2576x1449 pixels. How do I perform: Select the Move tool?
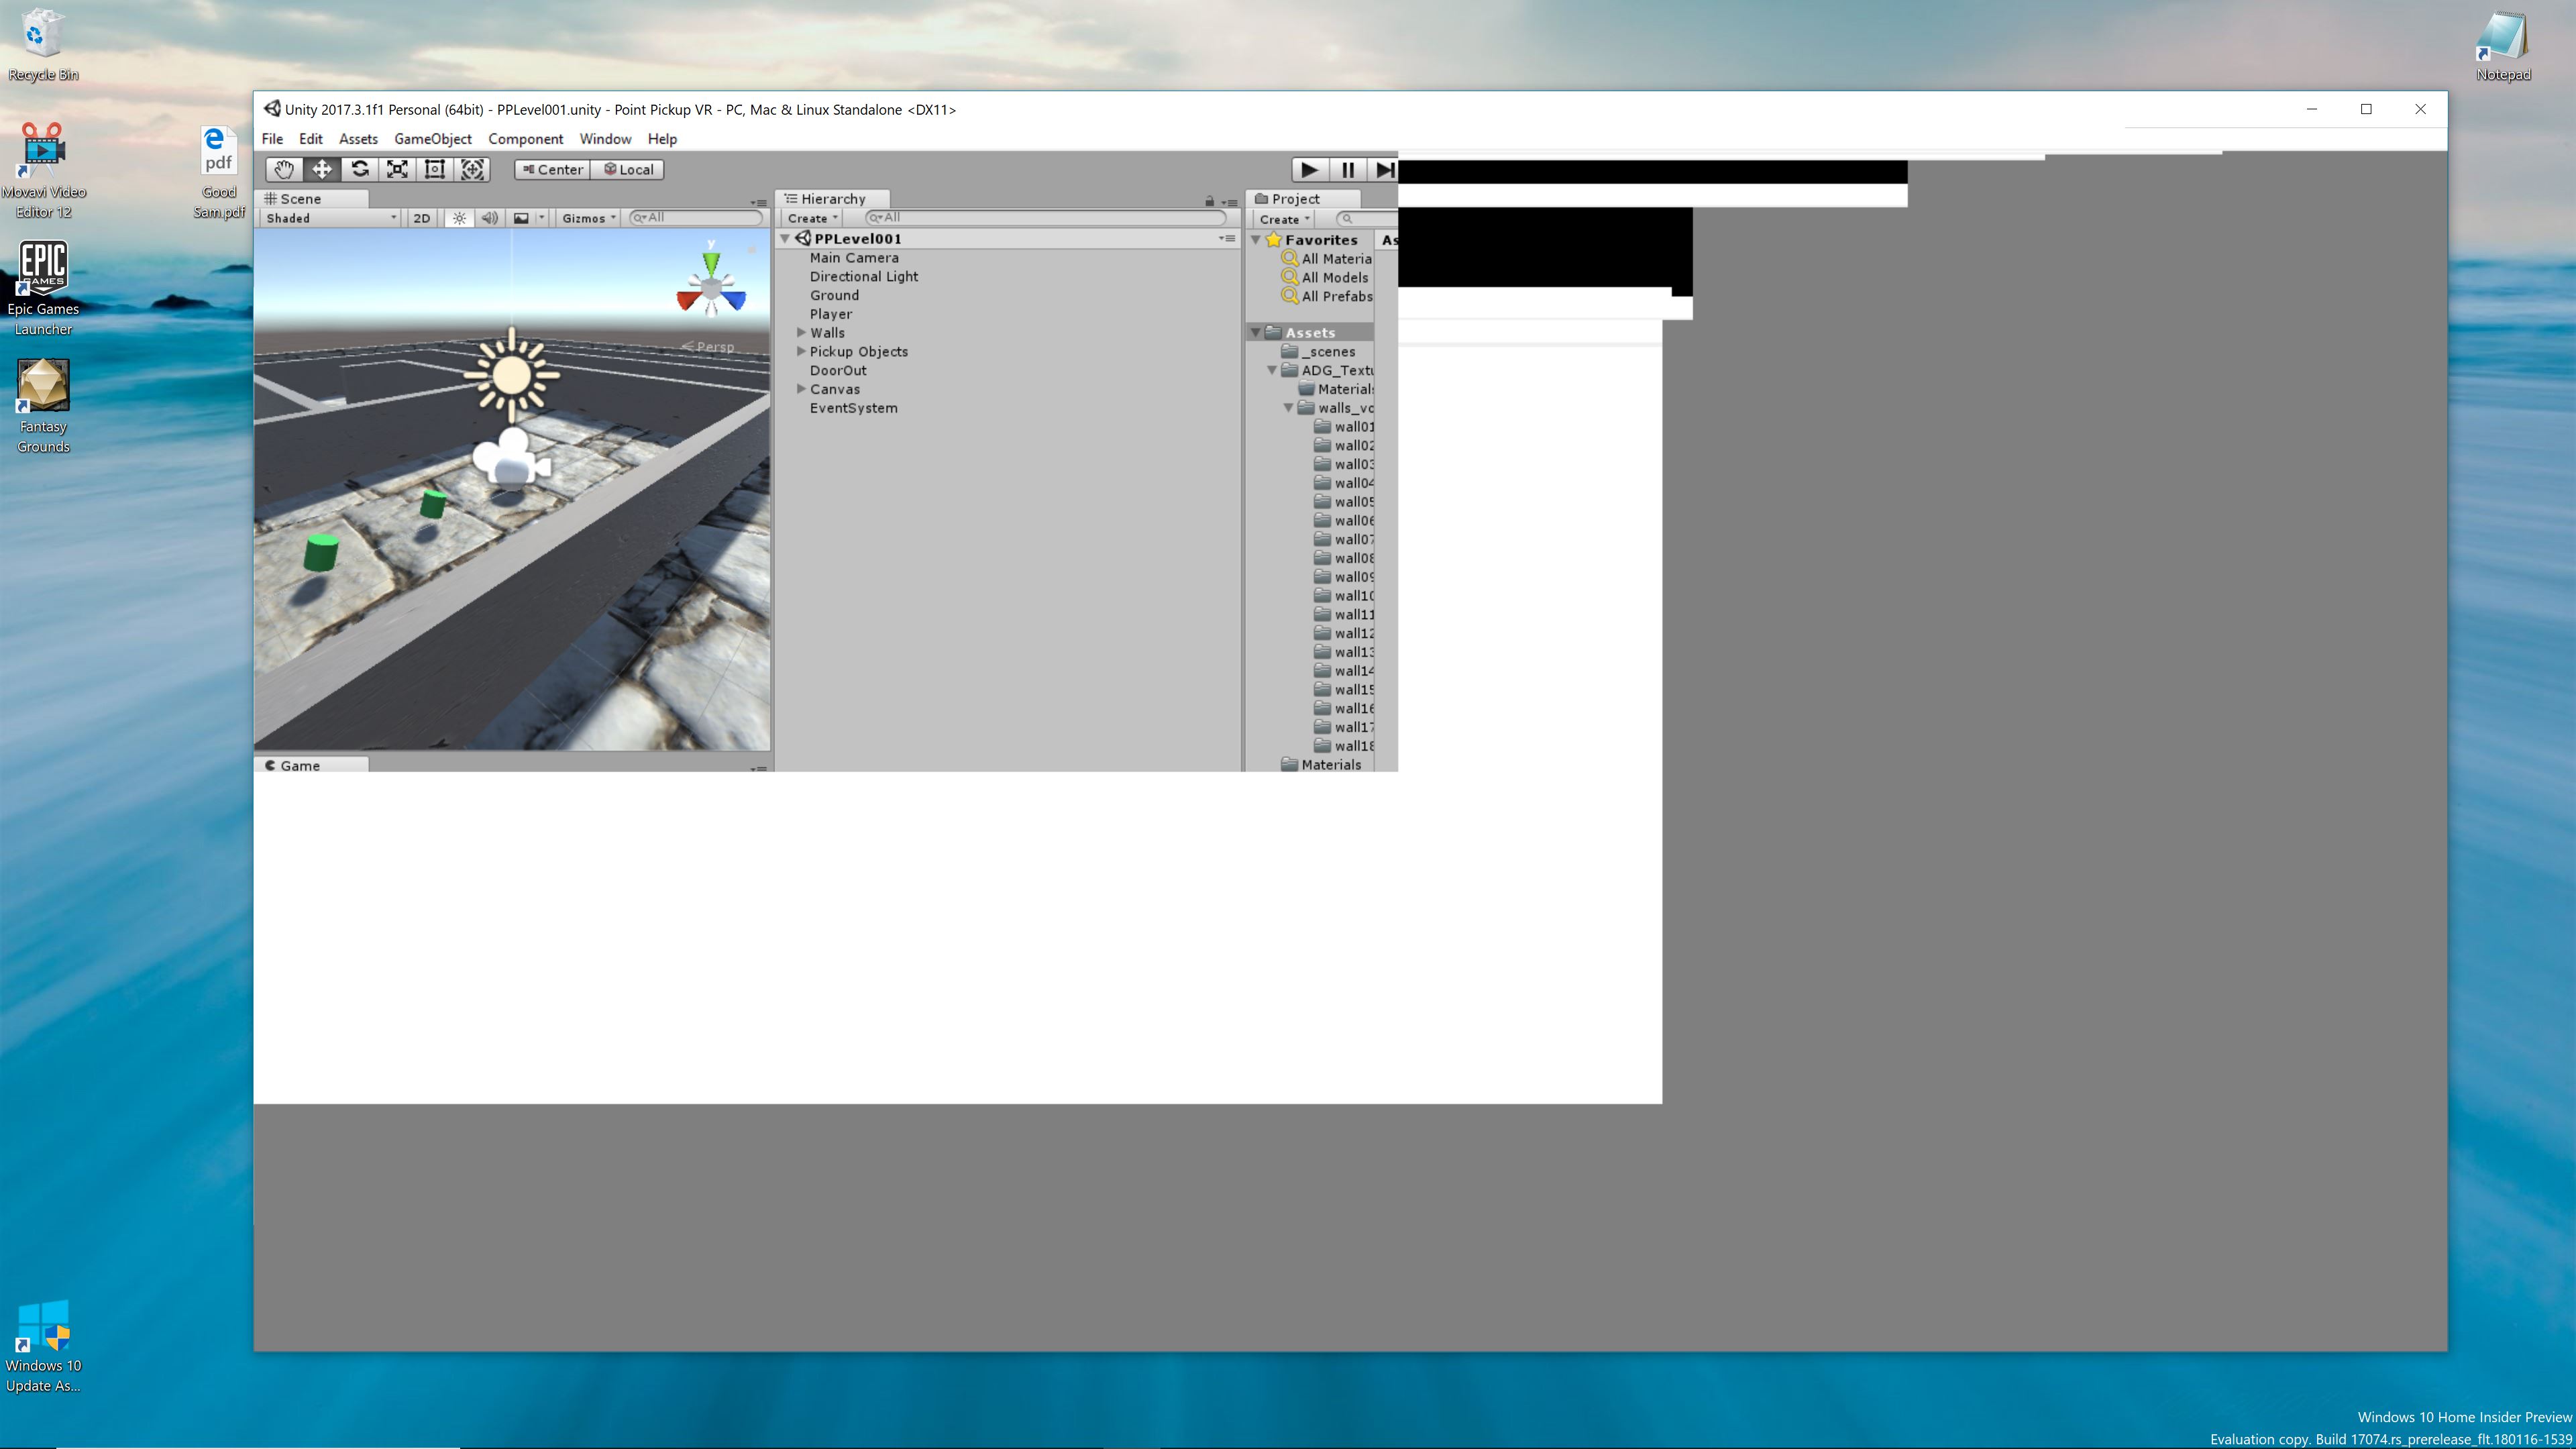(x=322, y=169)
